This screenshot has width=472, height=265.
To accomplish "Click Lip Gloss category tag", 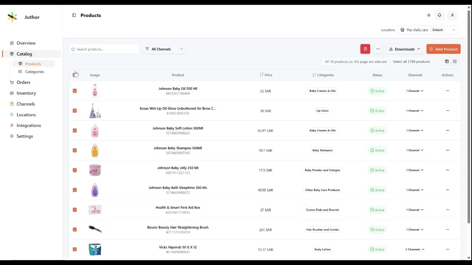I will coord(322,111).
